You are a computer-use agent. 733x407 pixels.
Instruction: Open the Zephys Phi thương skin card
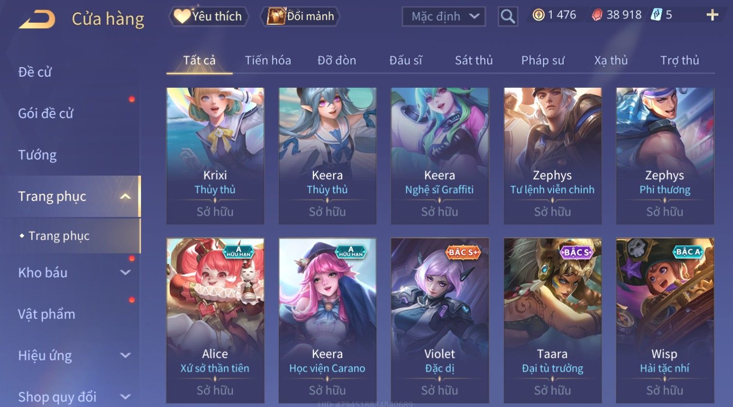664,156
